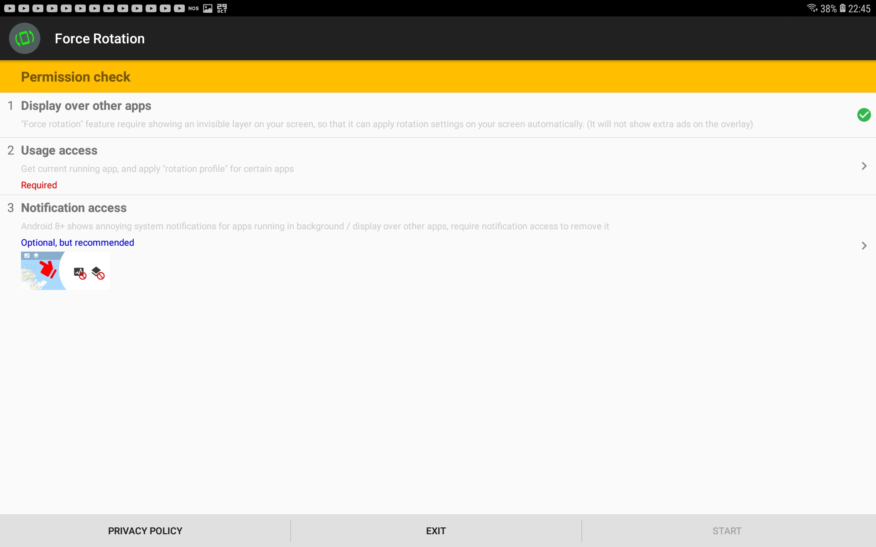Expand the Usage access permission section

tap(864, 165)
